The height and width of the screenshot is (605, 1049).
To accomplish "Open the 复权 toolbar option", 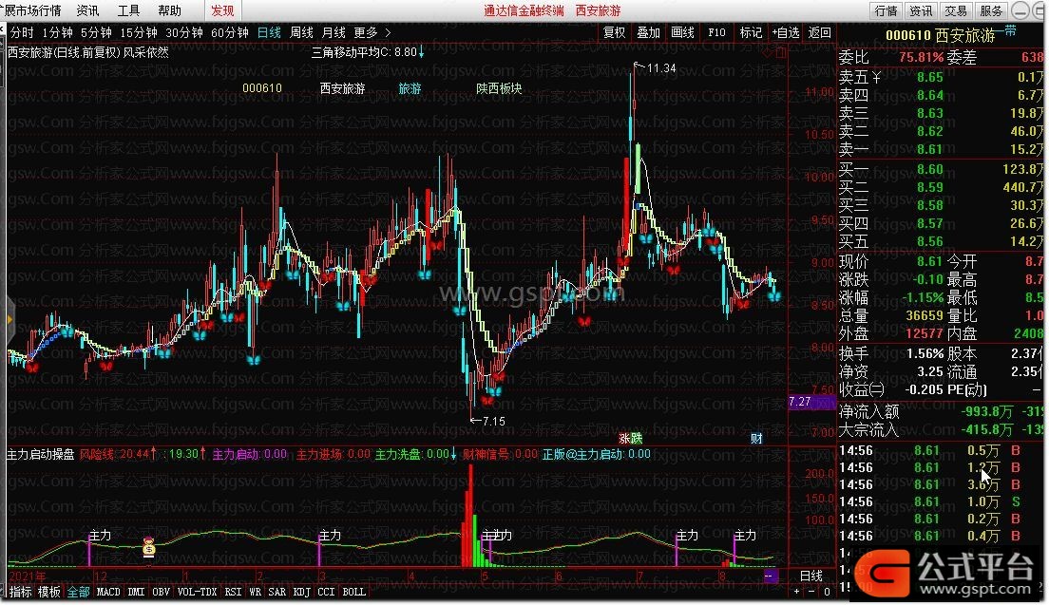I will 614,32.
